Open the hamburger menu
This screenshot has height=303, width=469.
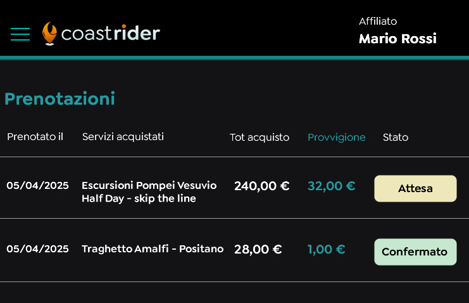[20, 34]
